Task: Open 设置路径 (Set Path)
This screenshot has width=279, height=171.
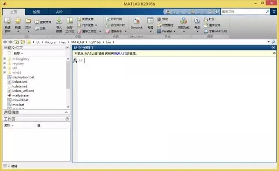Action: tap(165, 25)
